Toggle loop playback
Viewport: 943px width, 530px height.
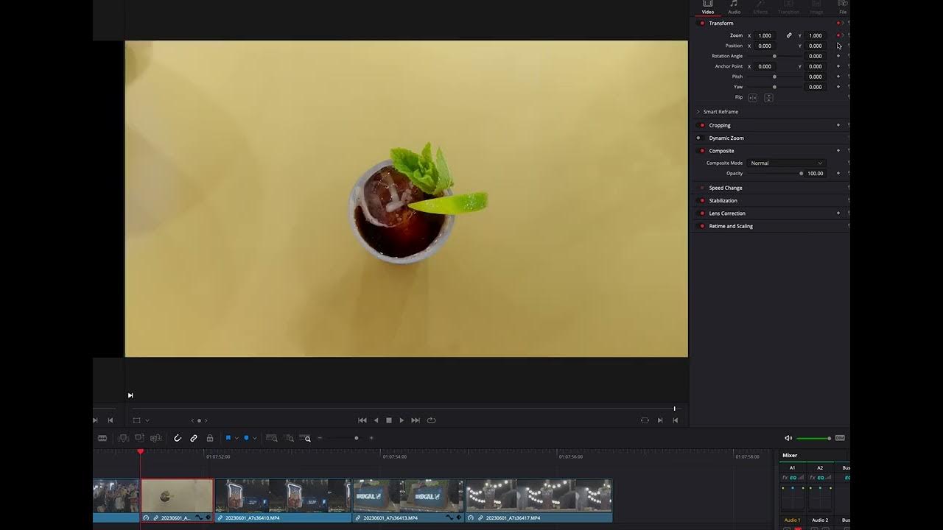pos(432,420)
